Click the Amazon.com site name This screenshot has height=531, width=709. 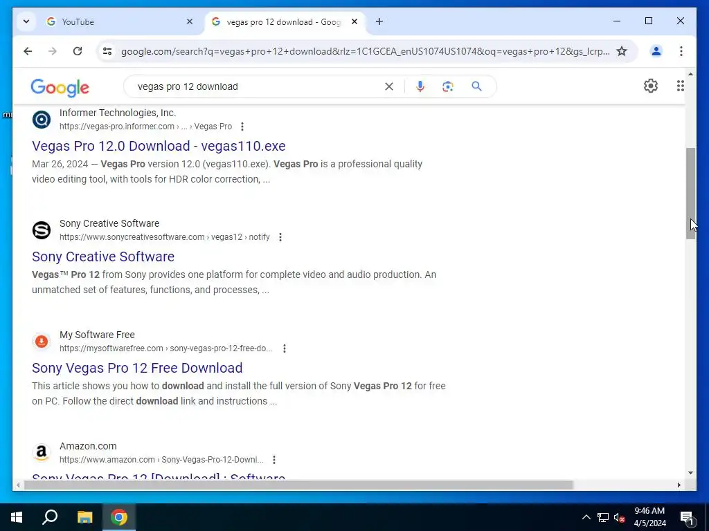(x=88, y=446)
